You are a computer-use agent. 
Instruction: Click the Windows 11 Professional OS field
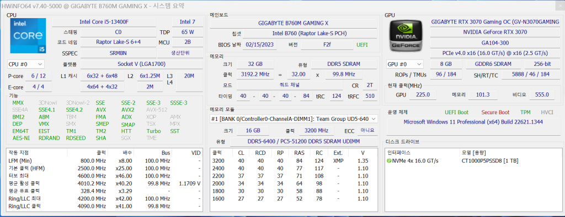(x=473, y=122)
